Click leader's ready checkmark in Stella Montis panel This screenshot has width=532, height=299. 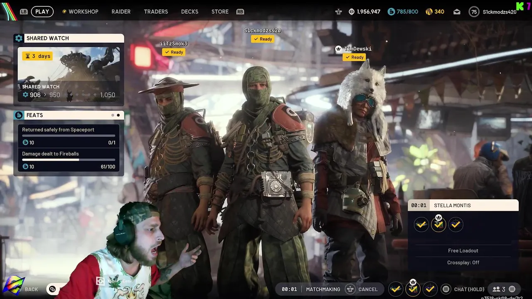coord(438,224)
